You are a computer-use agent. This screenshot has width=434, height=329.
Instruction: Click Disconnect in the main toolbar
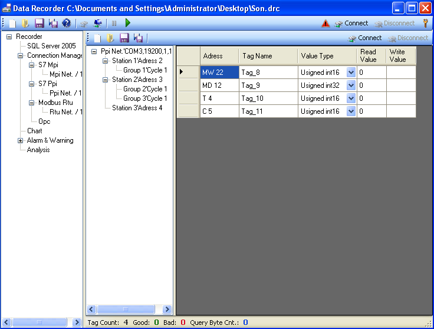(394, 23)
